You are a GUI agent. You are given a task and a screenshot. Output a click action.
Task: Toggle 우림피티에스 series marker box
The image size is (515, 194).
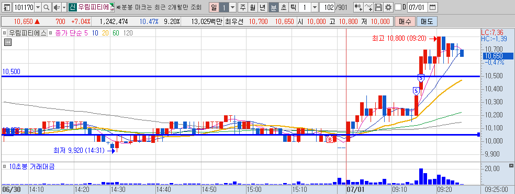point(4,33)
